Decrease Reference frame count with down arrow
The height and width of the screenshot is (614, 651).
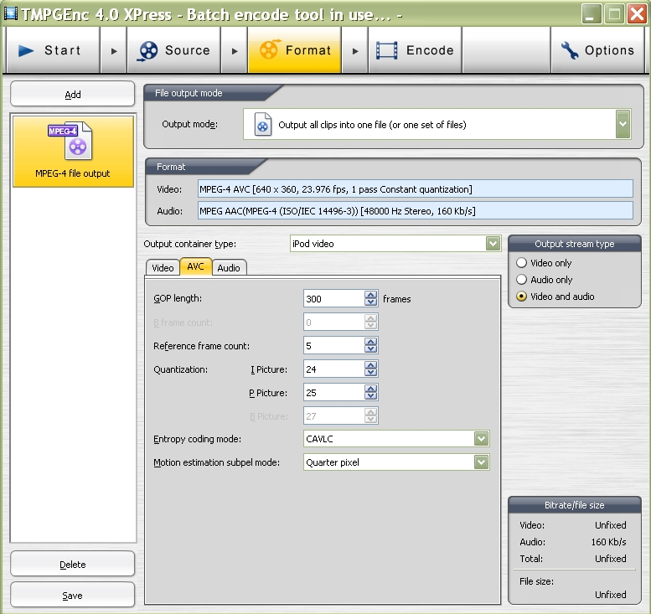click(x=371, y=349)
